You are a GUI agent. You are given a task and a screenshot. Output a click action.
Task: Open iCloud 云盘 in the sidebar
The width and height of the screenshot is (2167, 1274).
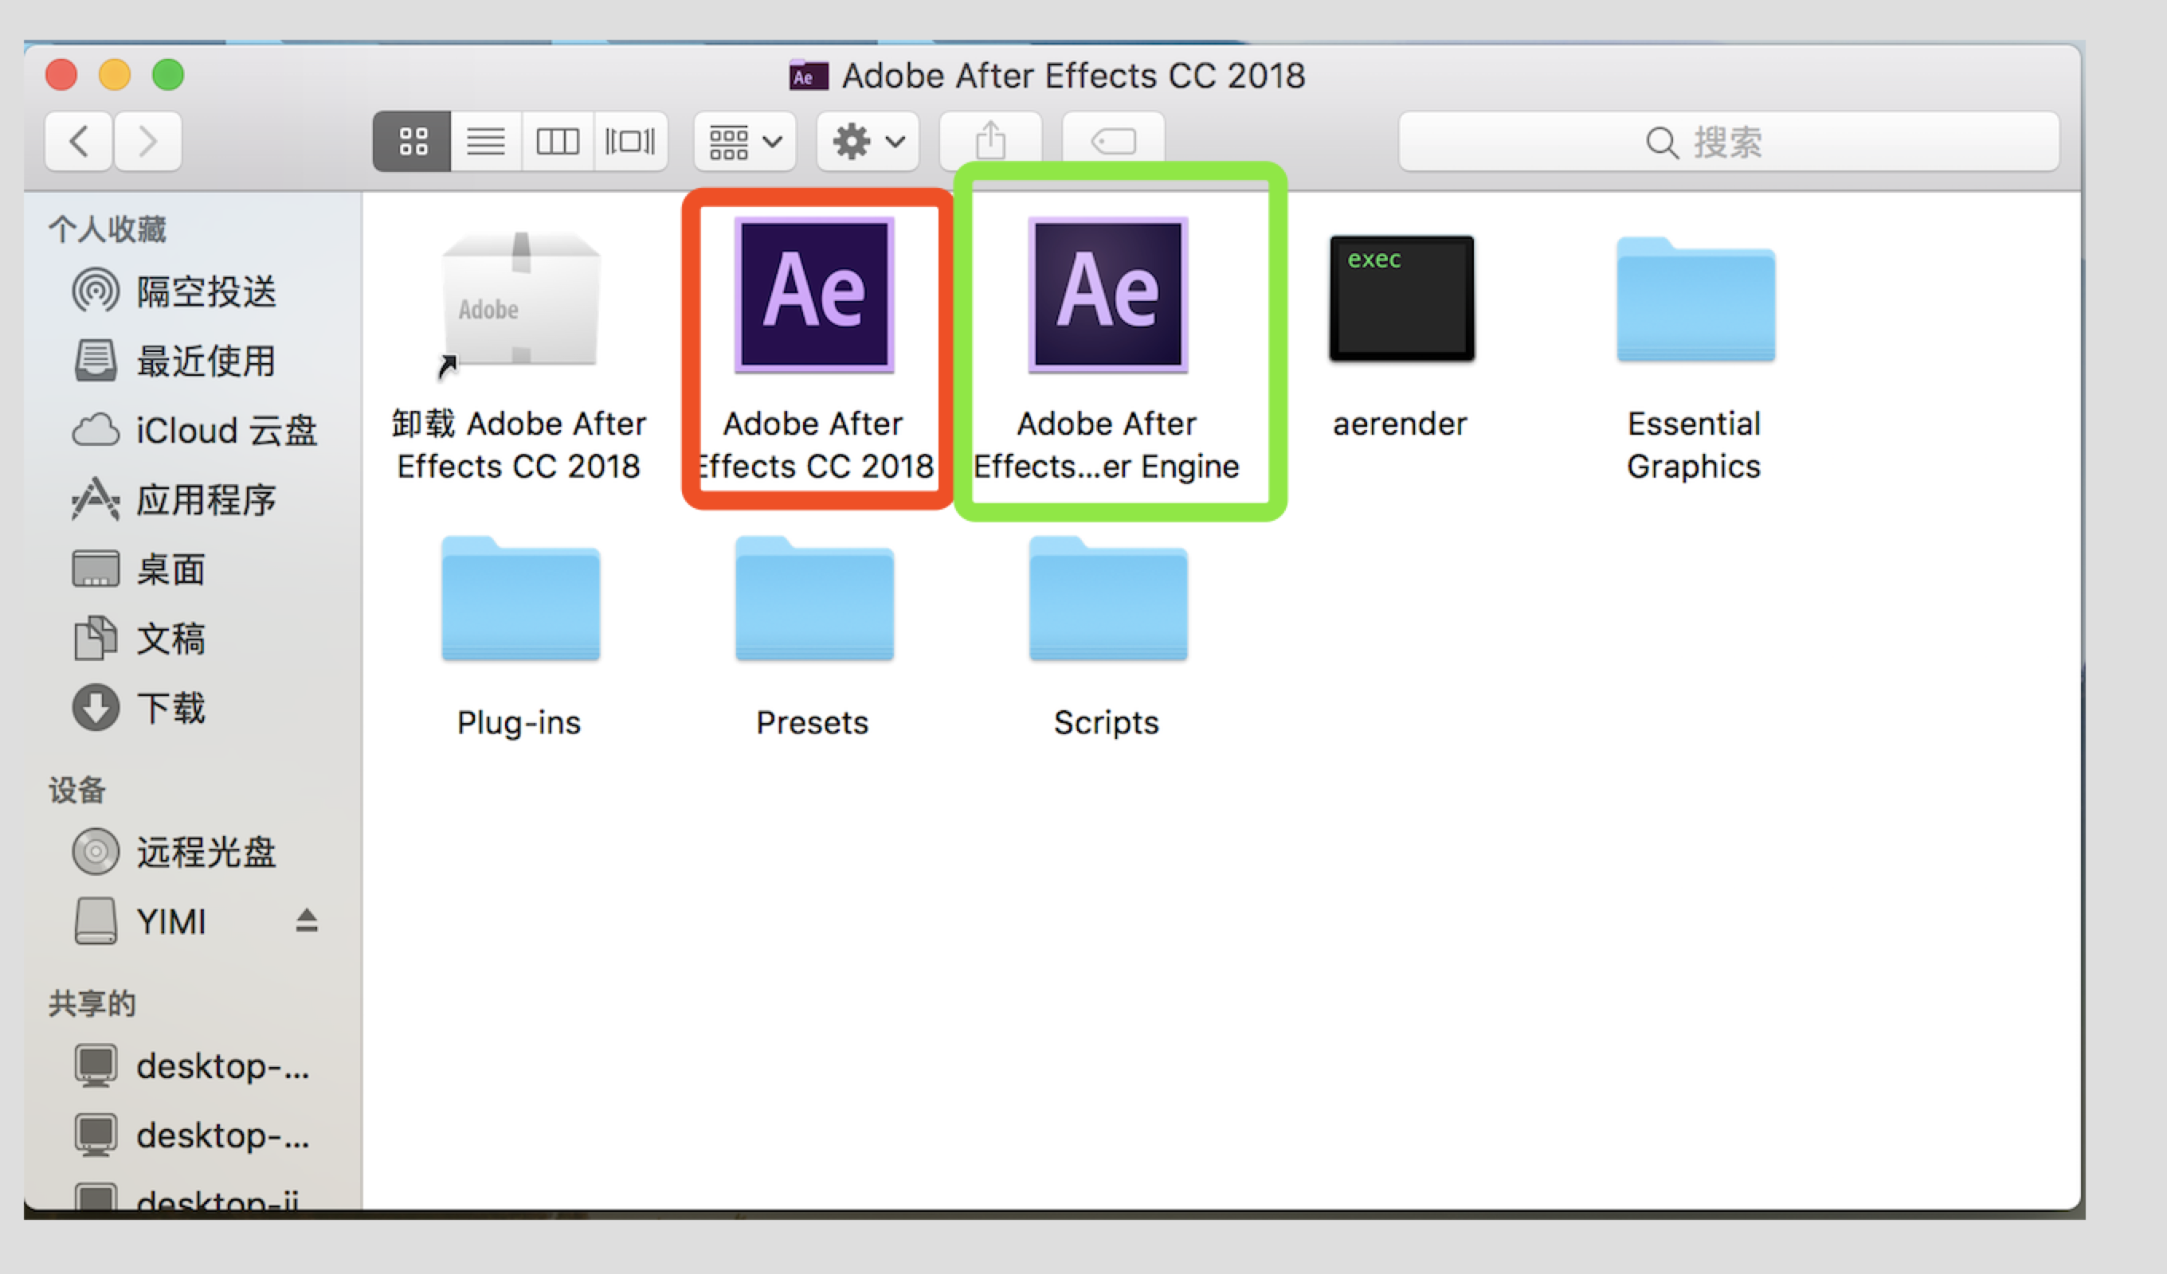click(194, 431)
